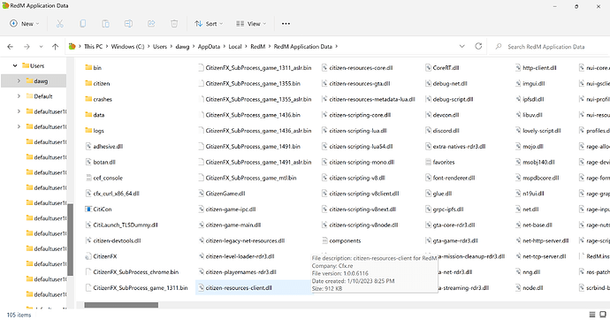
Task: Navigate to Windows (C:) breadcrumb
Action: (x=127, y=47)
